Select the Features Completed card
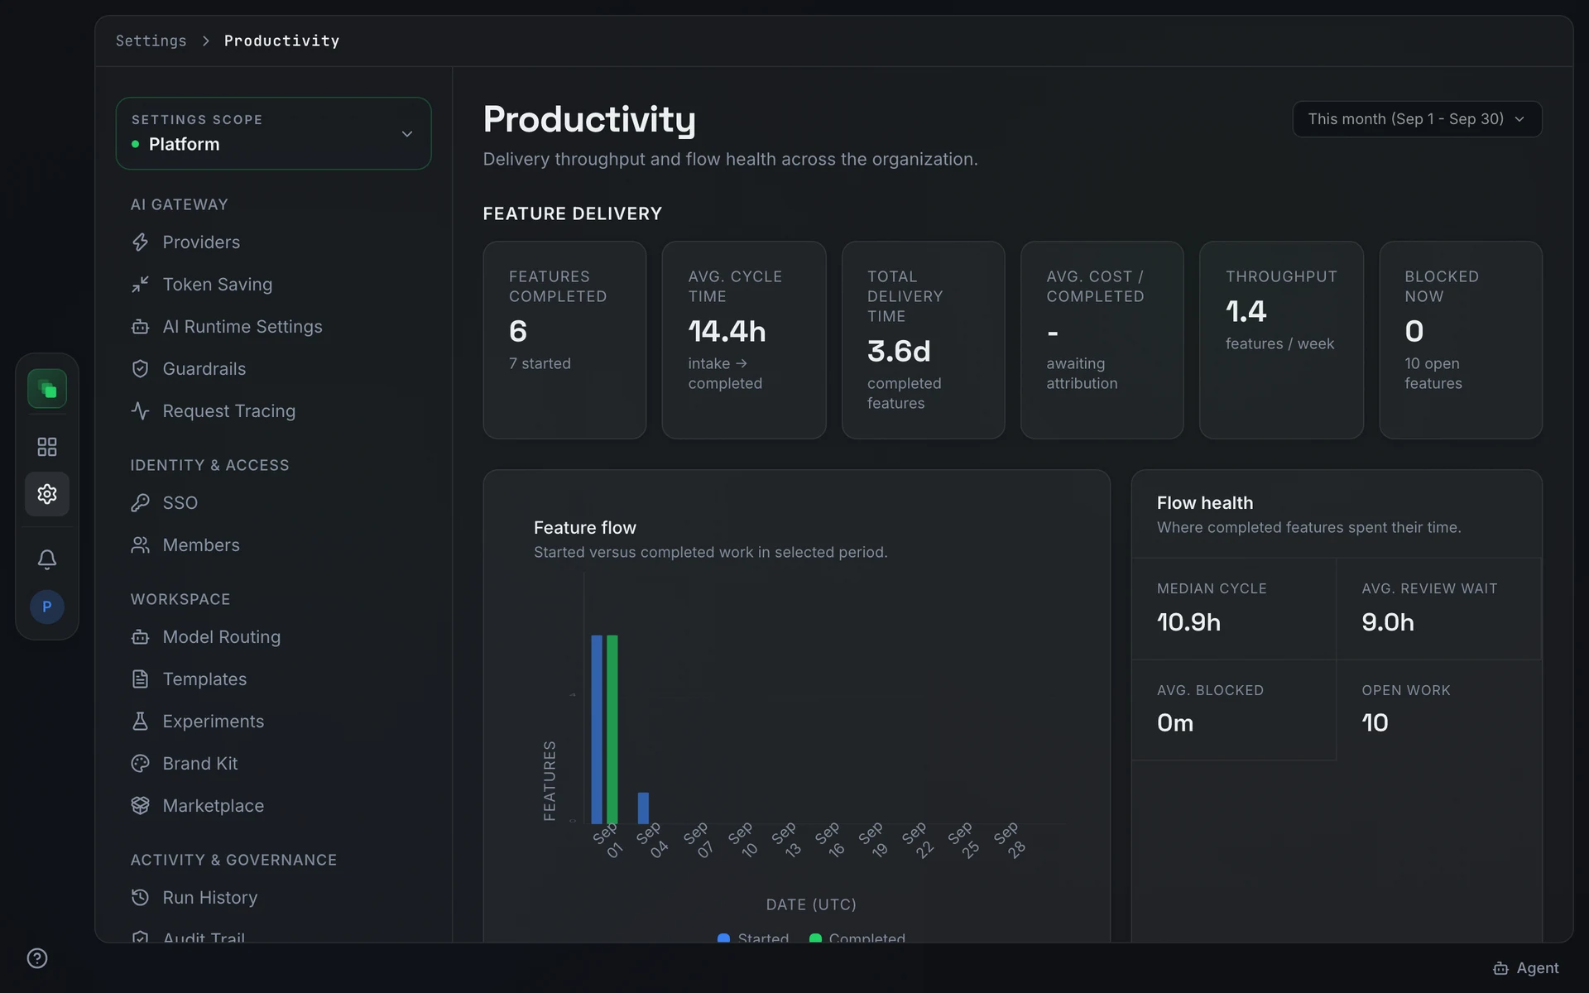Image resolution: width=1589 pixels, height=993 pixels. click(564, 340)
